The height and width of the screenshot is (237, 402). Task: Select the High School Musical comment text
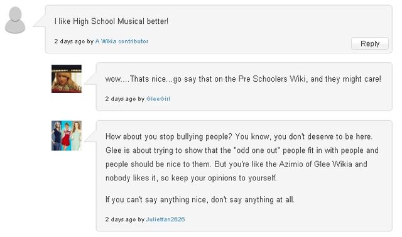pyautogui.click(x=111, y=21)
